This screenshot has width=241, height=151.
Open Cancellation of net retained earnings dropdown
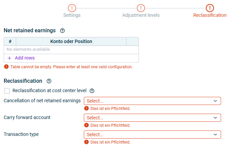pyautogui.click(x=152, y=101)
